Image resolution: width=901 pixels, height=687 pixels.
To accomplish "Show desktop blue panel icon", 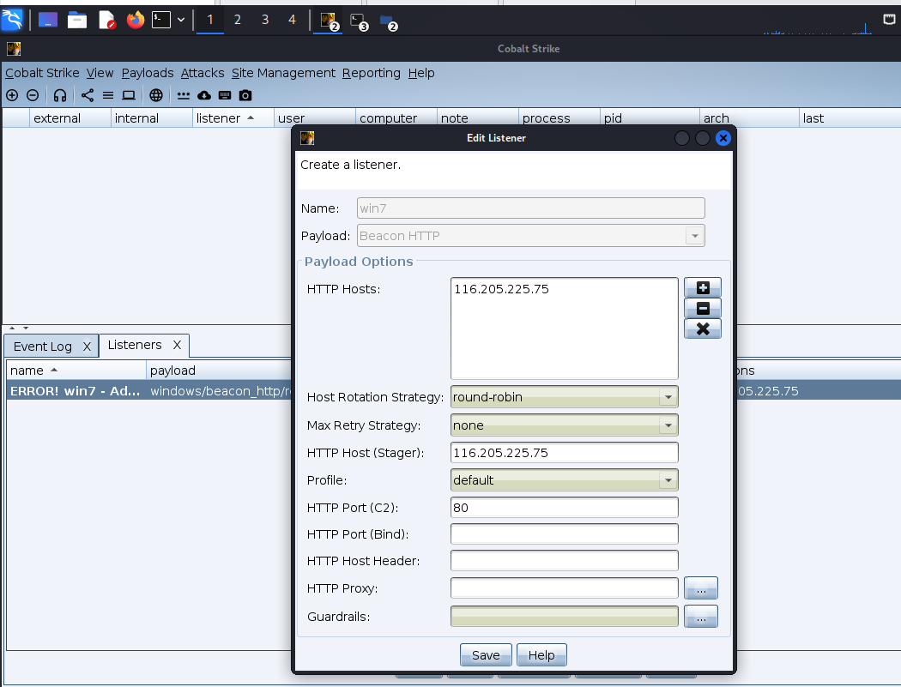I will pyautogui.click(x=48, y=20).
